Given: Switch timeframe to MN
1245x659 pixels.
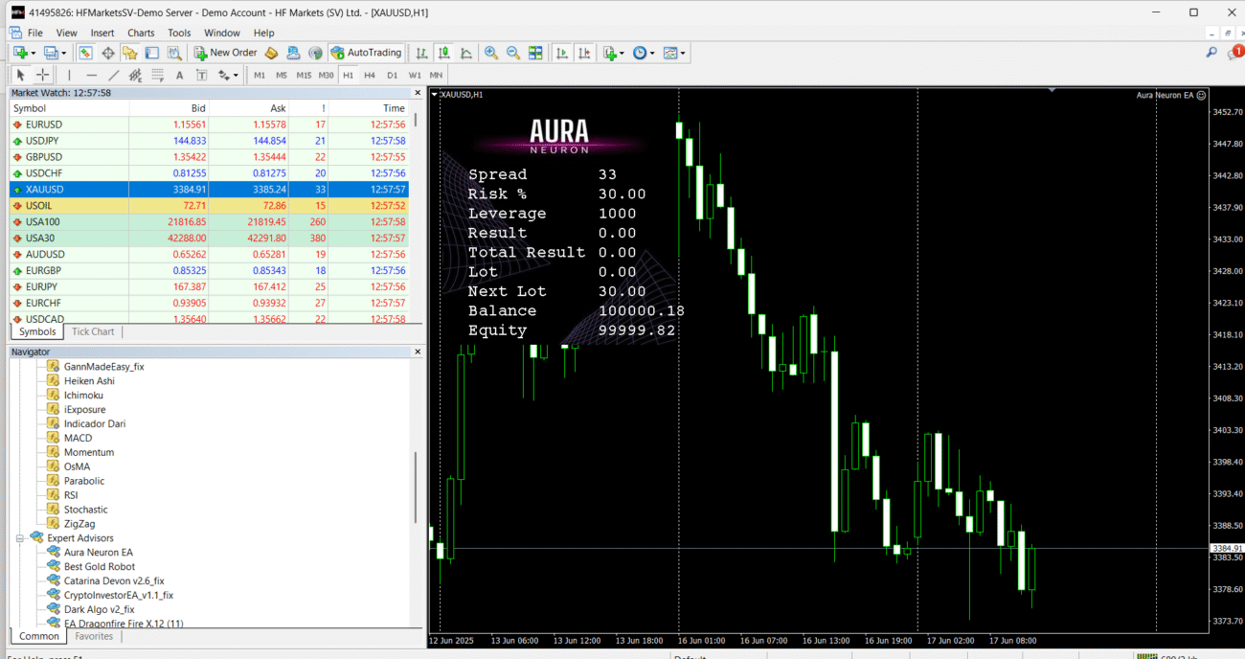Looking at the screenshot, I should pyautogui.click(x=436, y=75).
